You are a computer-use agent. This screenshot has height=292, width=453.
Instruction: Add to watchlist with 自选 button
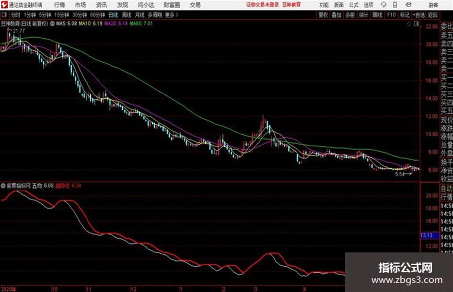point(419,15)
